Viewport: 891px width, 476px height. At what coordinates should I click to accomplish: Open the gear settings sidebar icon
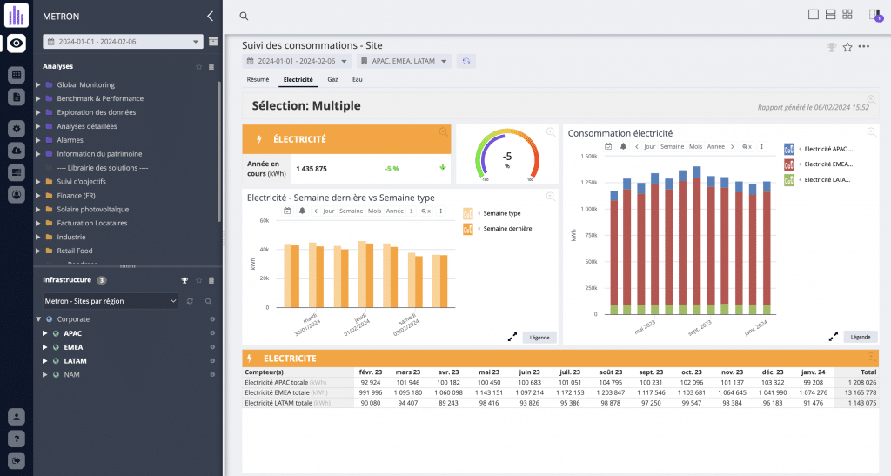[x=17, y=129]
